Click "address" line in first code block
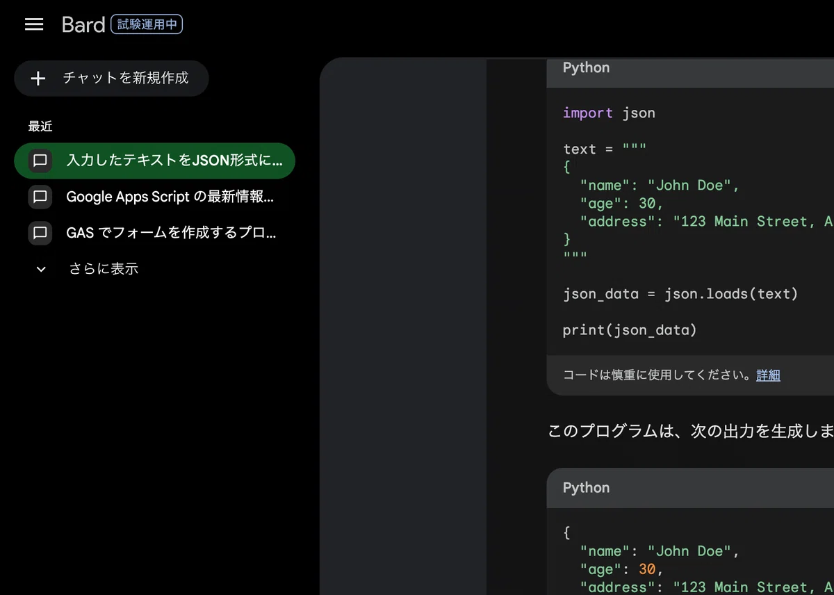The image size is (834, 595). click(x=707, y=222)
